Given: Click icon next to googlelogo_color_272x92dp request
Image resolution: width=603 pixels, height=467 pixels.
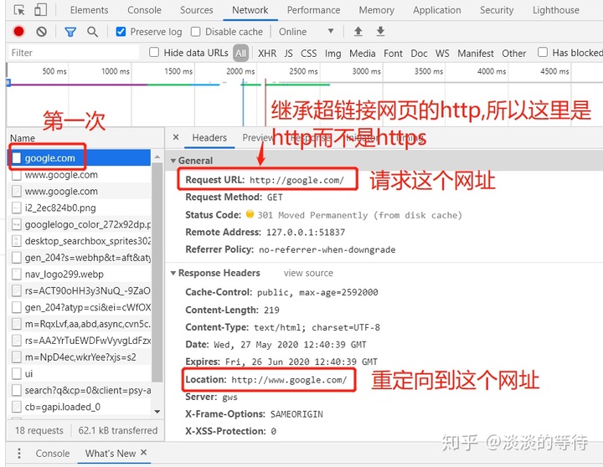Looking at the screenshot, I should tap(16, 224).
